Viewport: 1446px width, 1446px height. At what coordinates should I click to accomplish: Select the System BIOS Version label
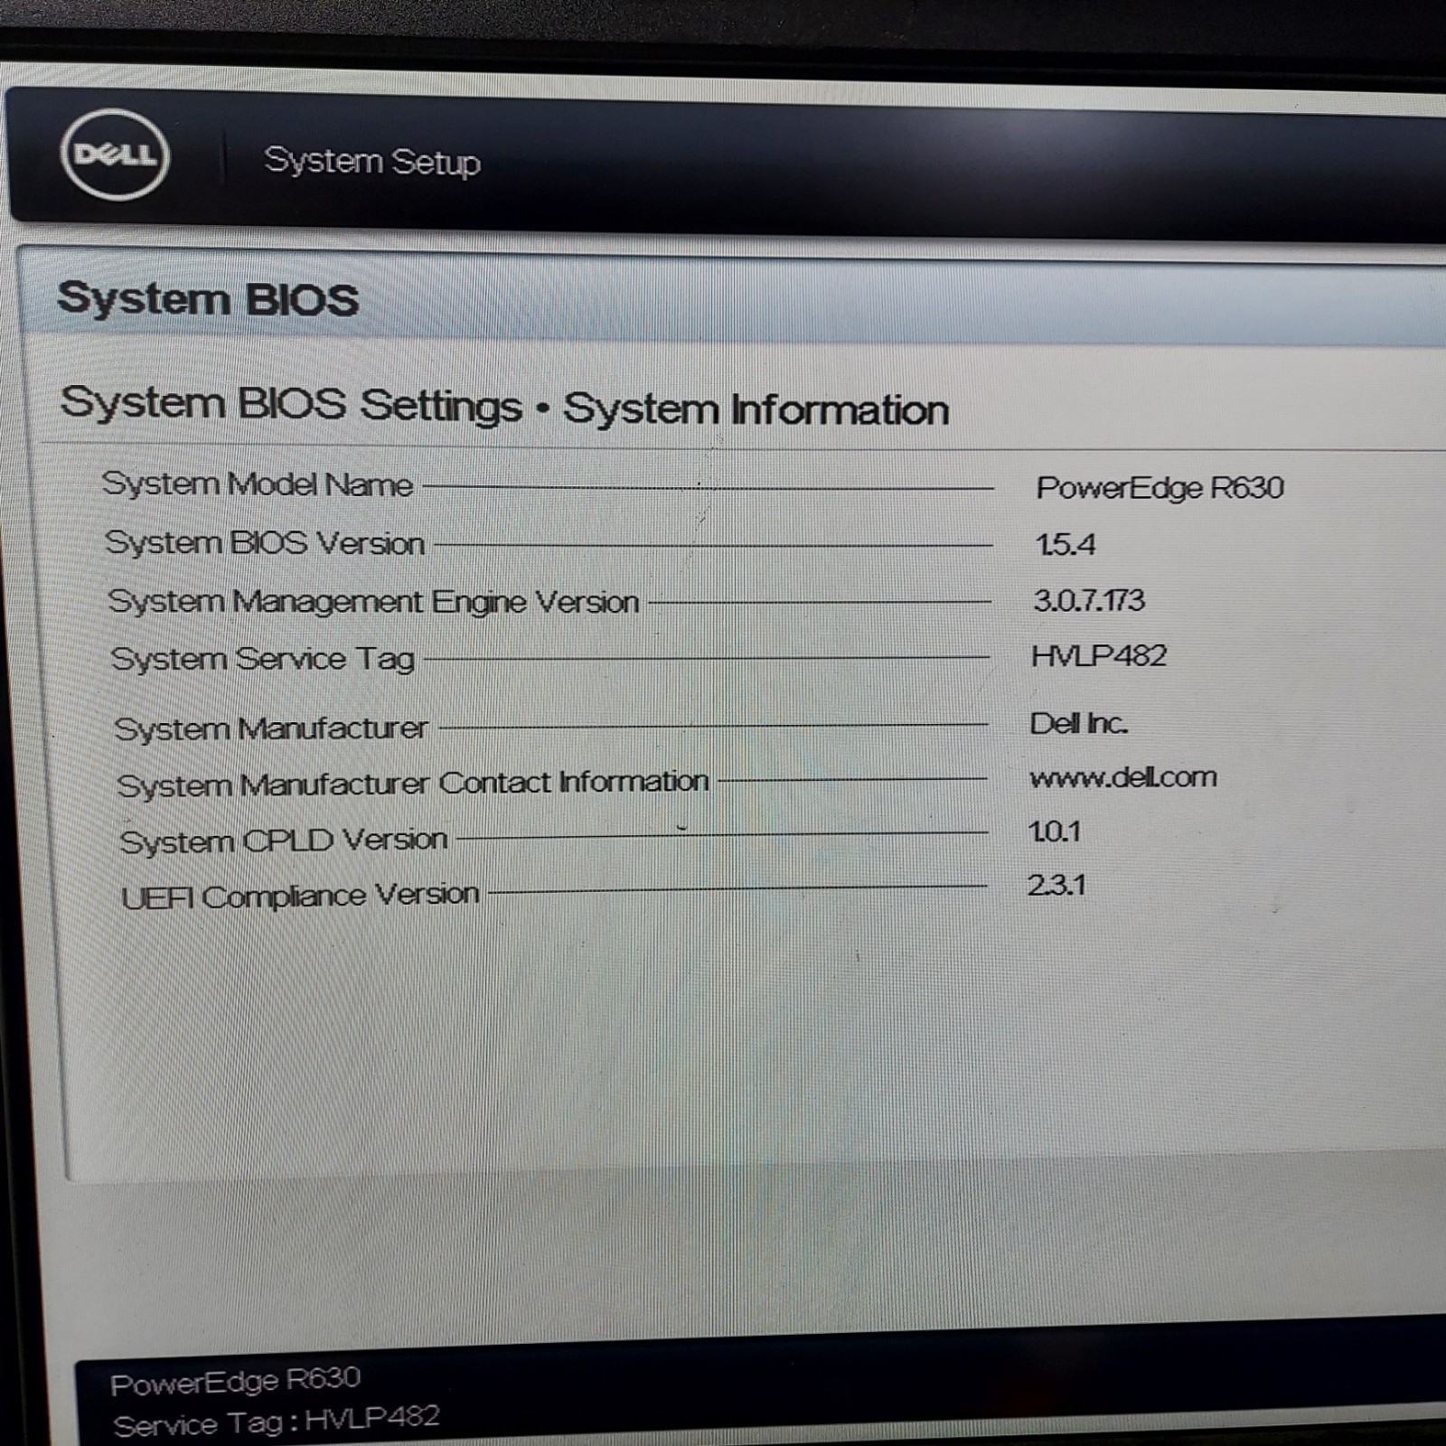tap(265, 542)
